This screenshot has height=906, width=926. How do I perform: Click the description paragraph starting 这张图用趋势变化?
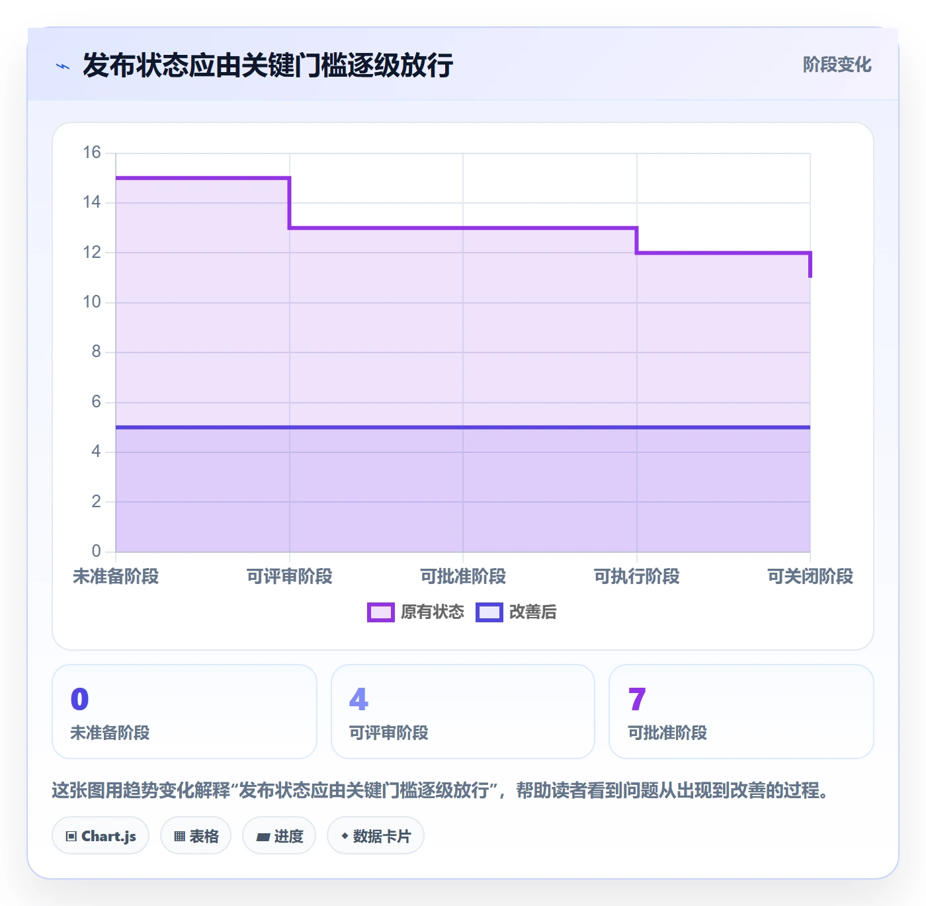pyautogui.click(x=441, y=790)
